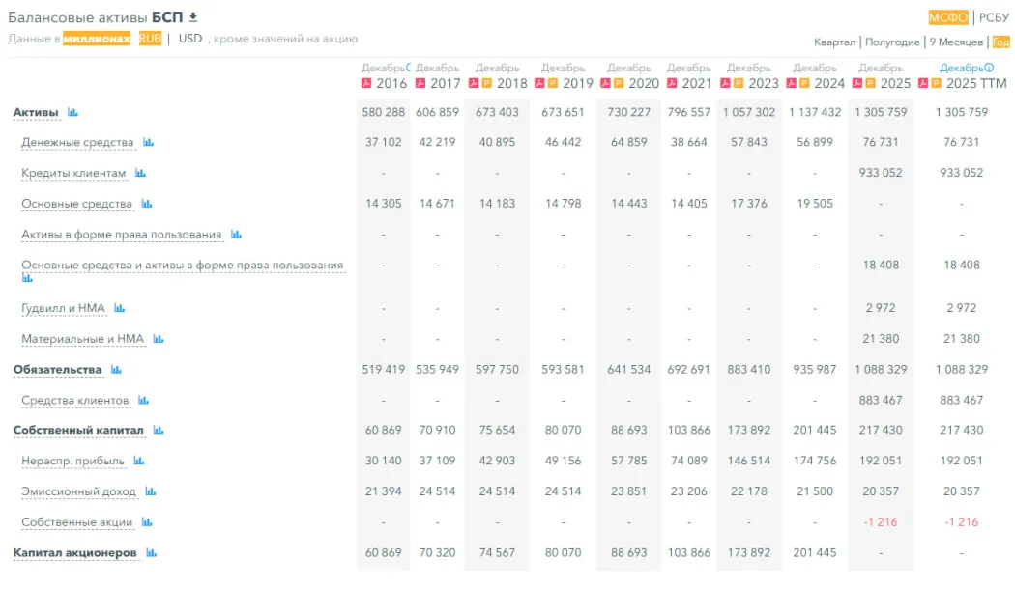Open chart icon beside Собственный капитал
The width and height of the screenshot is (1015, 589).
(159, 431)
